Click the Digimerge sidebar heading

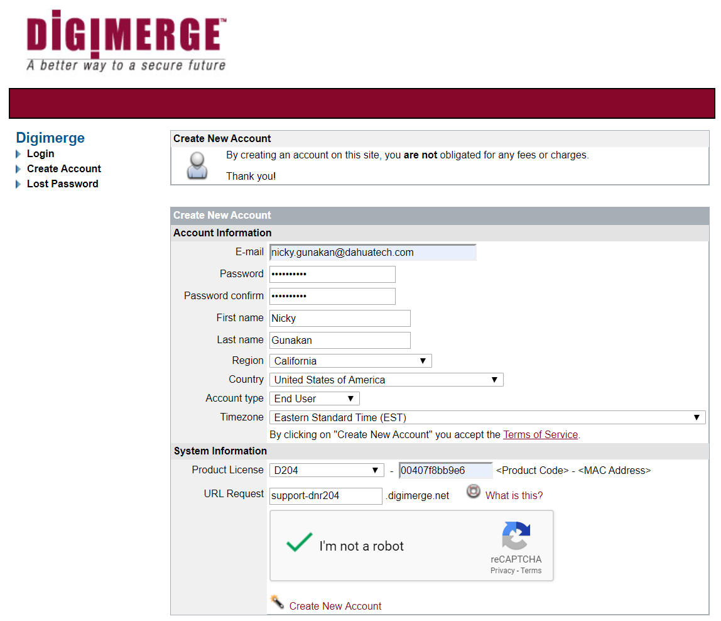(50, 138)
